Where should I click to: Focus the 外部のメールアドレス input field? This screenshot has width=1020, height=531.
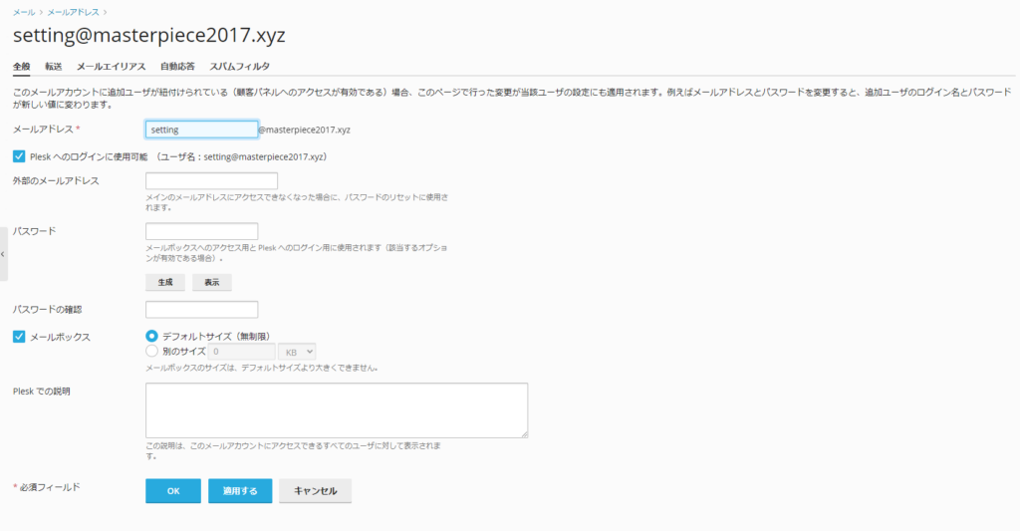click(211, 181)
